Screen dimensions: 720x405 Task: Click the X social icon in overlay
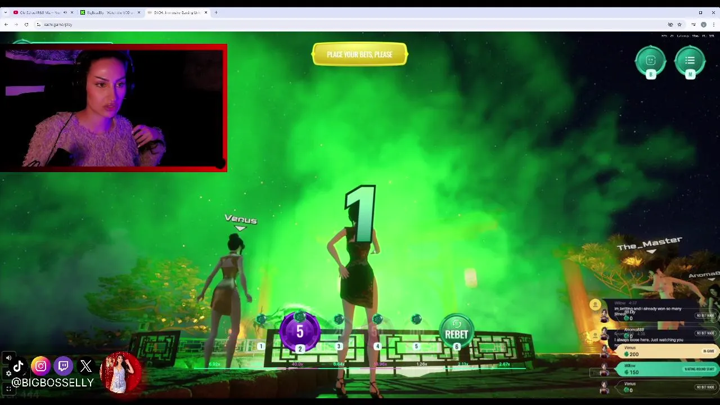pos(86,367)
